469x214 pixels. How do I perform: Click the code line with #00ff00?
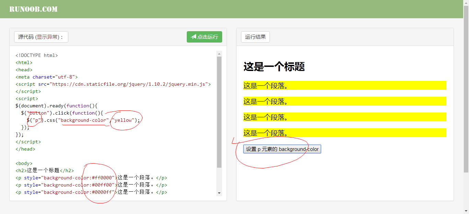pyautogui.click(x=91, y=185)
